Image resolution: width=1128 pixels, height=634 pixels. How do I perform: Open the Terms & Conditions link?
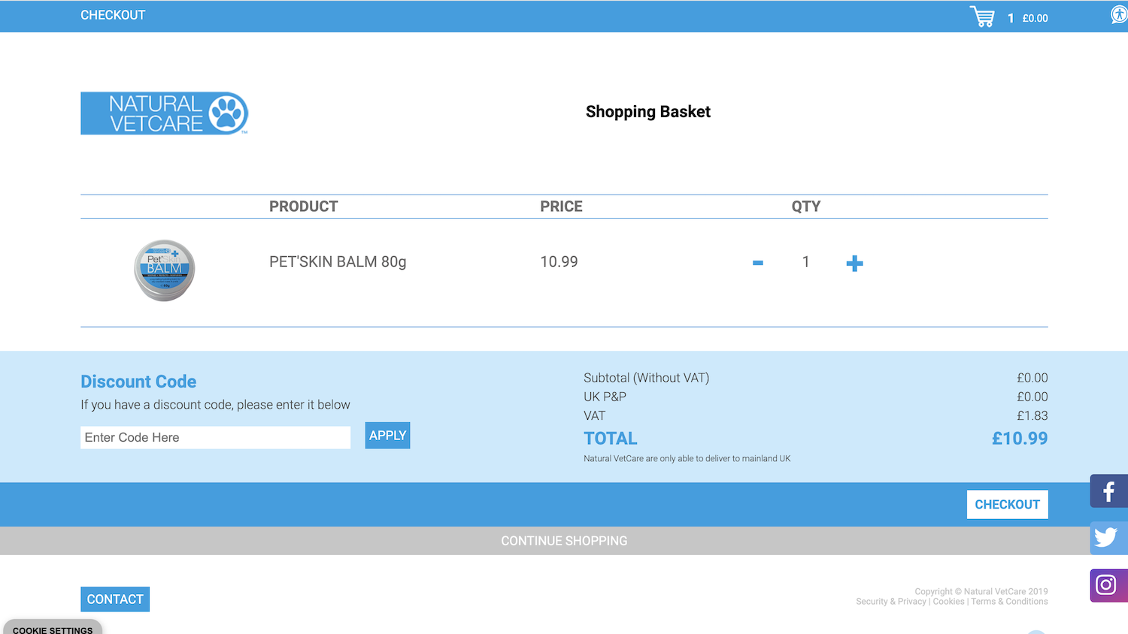point(1009,602)
